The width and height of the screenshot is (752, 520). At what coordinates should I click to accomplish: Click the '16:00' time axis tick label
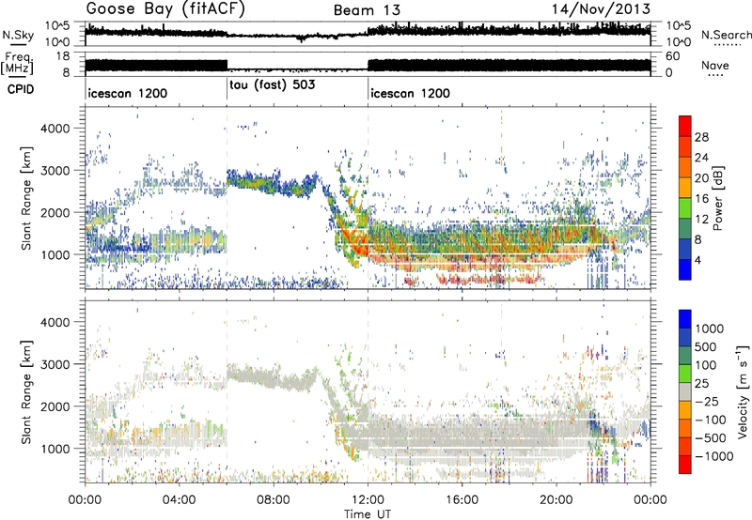[x=462, y=500]
